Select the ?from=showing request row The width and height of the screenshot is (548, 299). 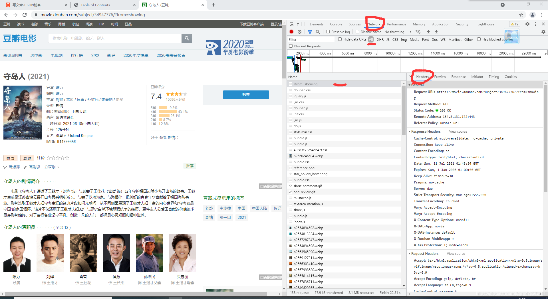click(344, 84)
